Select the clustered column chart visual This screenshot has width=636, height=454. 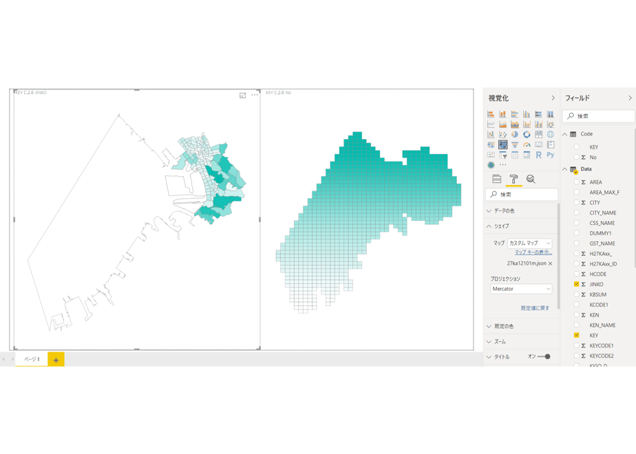coord(527,114)
